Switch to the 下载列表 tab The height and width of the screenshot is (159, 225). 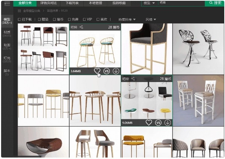pyautogui.click(x=72, y=3)
